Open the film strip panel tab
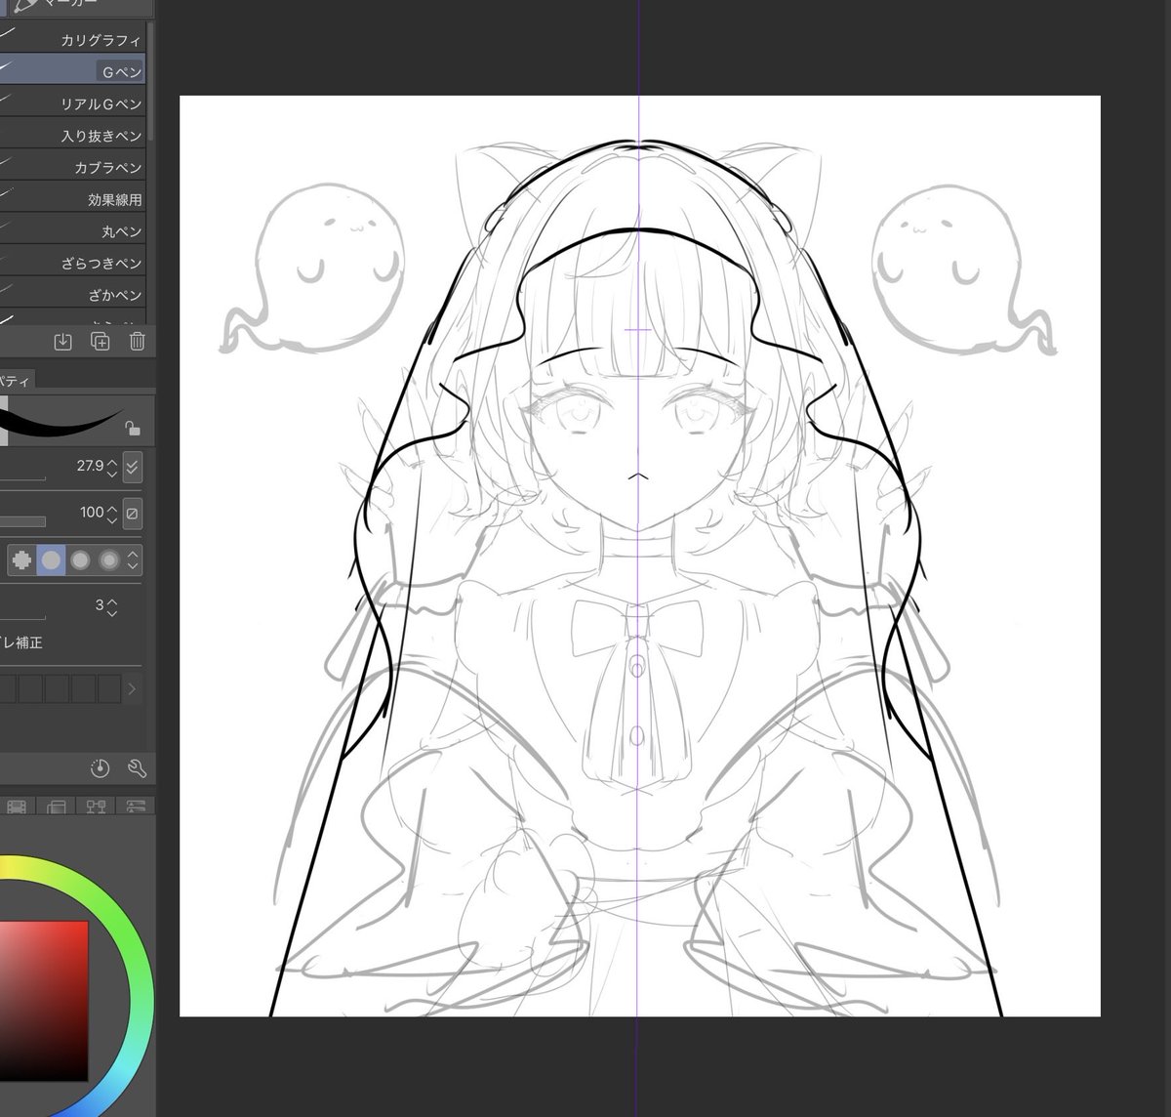This screenshot has height=1117, width=1171. click(16, 807)
